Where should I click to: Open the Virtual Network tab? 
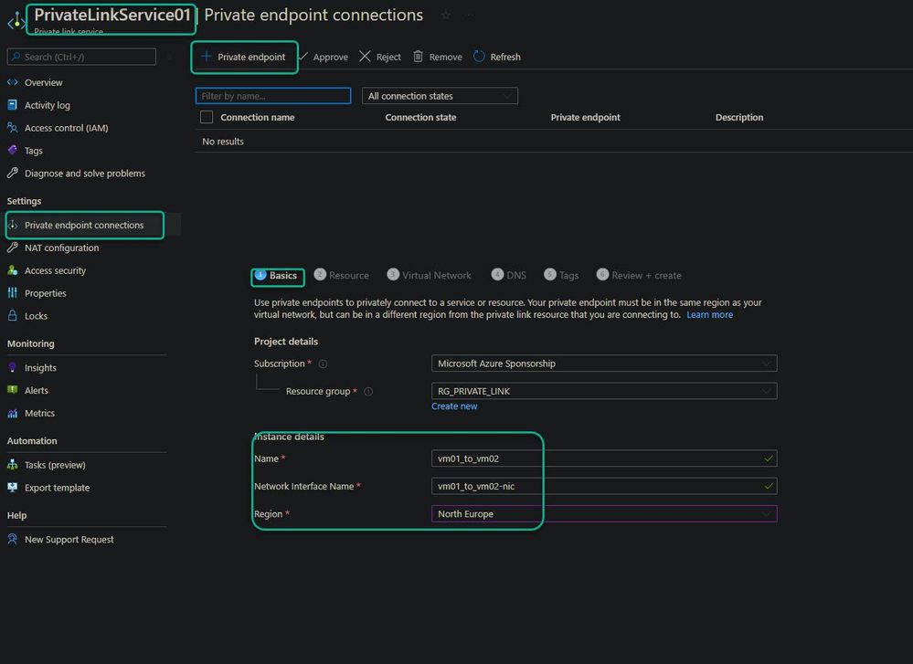pyautogui.click(x=430, y=275)
